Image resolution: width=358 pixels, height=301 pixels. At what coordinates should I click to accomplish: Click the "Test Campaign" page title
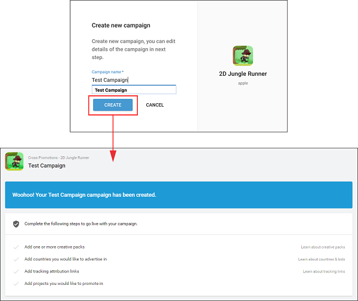(x=47, y=166)
